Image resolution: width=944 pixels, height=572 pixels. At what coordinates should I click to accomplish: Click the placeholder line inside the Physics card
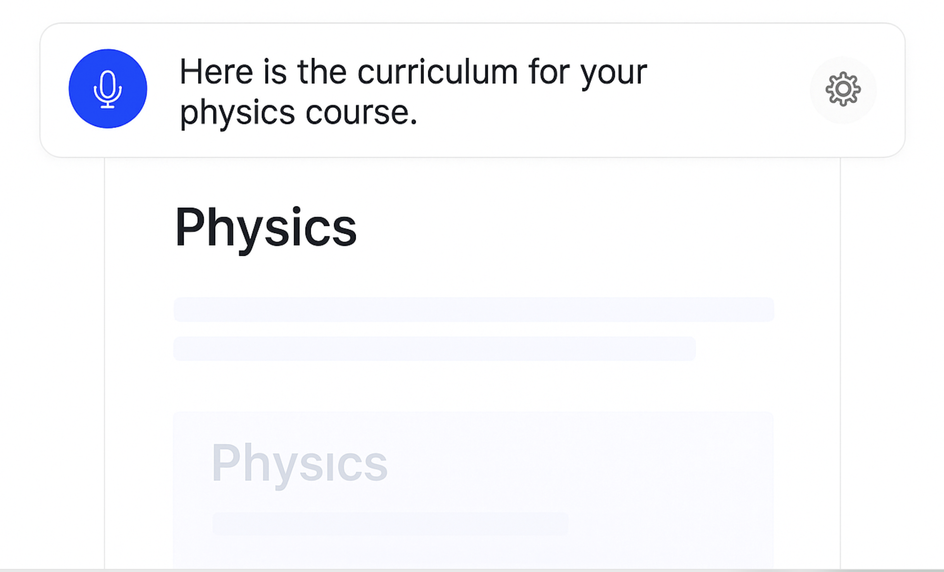(390, 524)
